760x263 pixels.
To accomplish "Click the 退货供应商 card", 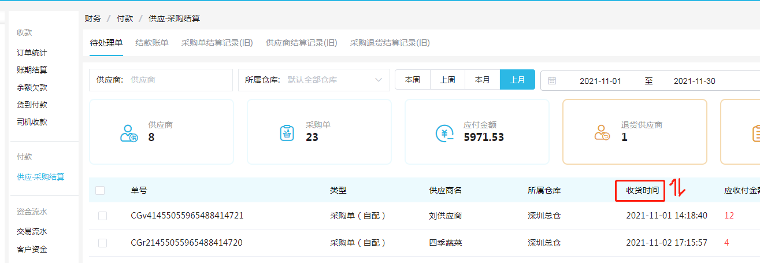I will click(x=635, y=132).
